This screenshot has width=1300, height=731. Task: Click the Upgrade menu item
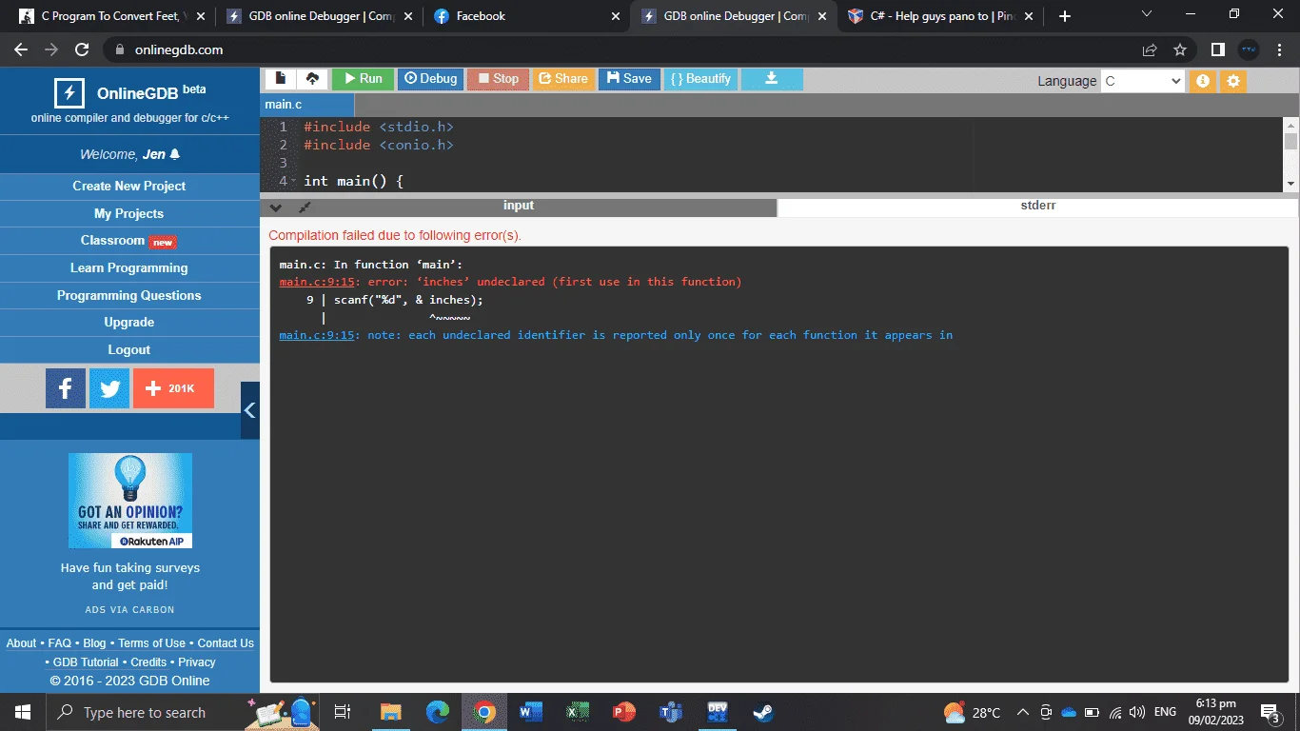(x=129, y=323)
